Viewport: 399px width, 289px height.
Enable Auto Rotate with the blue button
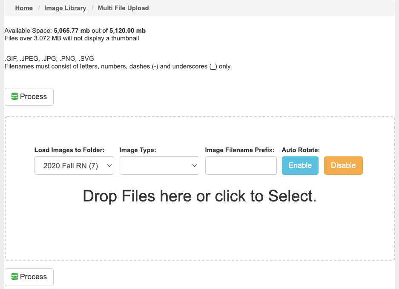point(300,165)
